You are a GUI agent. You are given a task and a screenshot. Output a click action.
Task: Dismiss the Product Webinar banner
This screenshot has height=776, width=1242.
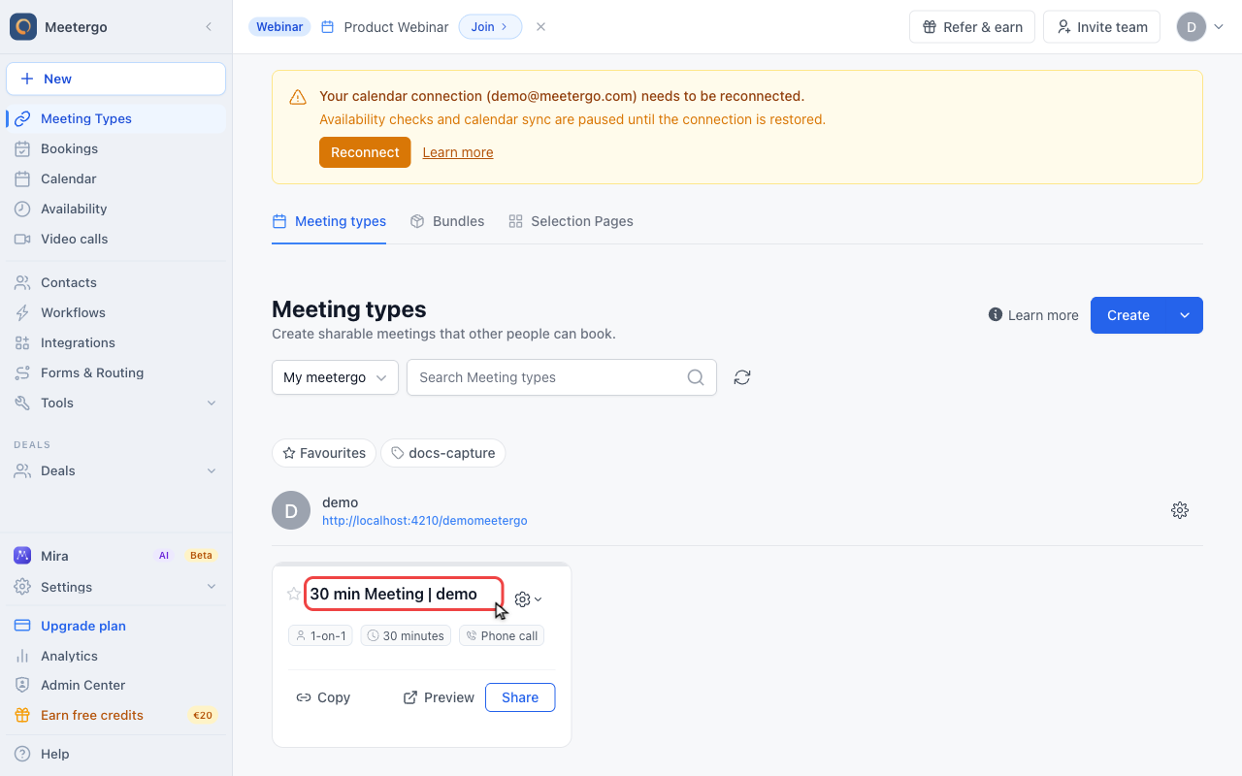click(541, 27)
